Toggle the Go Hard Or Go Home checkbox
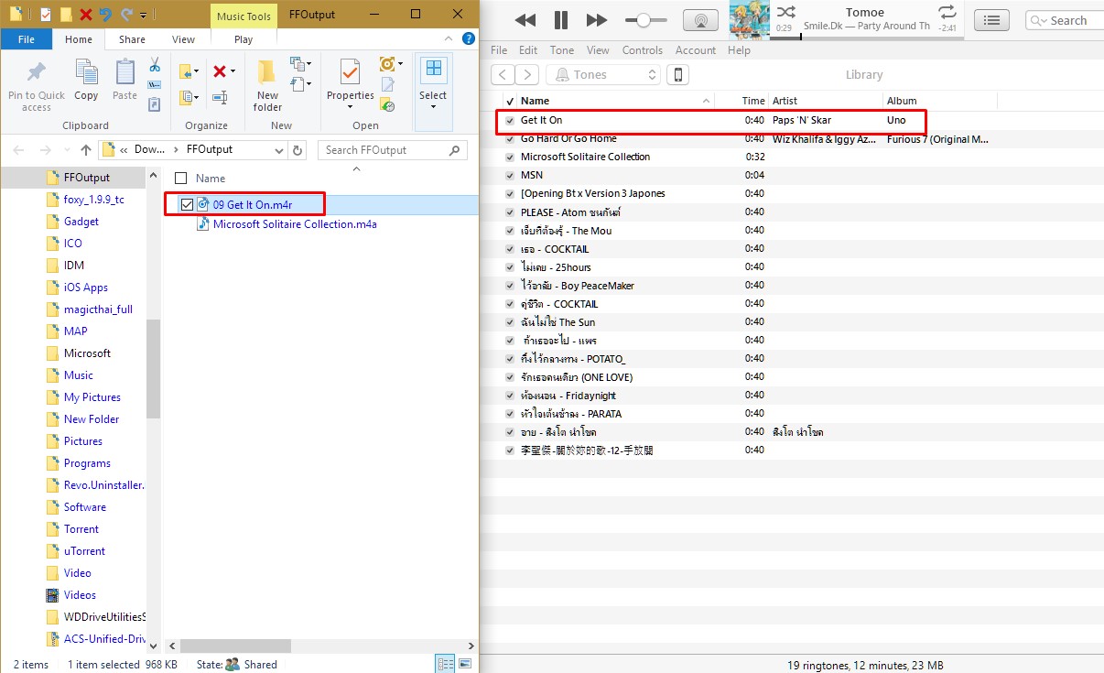 tap(510, 138)
